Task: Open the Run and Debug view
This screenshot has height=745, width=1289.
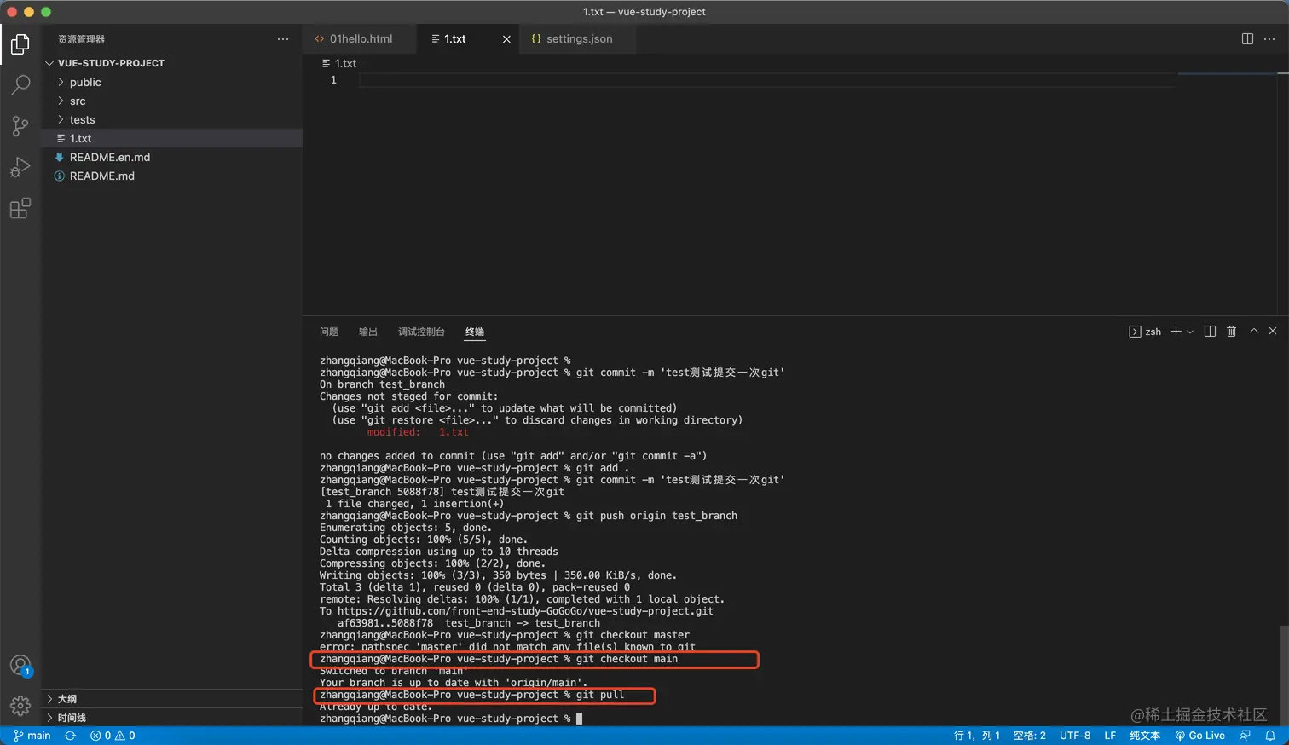Action: pos(20,167)
